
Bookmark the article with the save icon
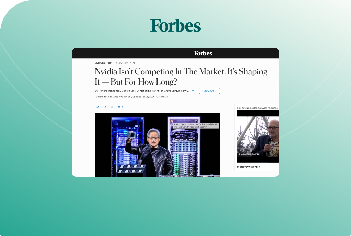[112, 107]
